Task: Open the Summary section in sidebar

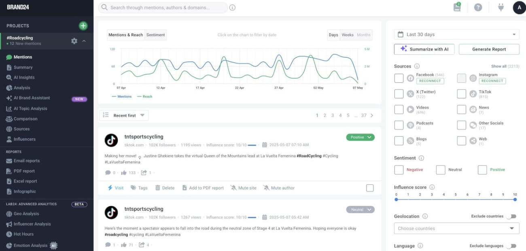Action: 23,67
